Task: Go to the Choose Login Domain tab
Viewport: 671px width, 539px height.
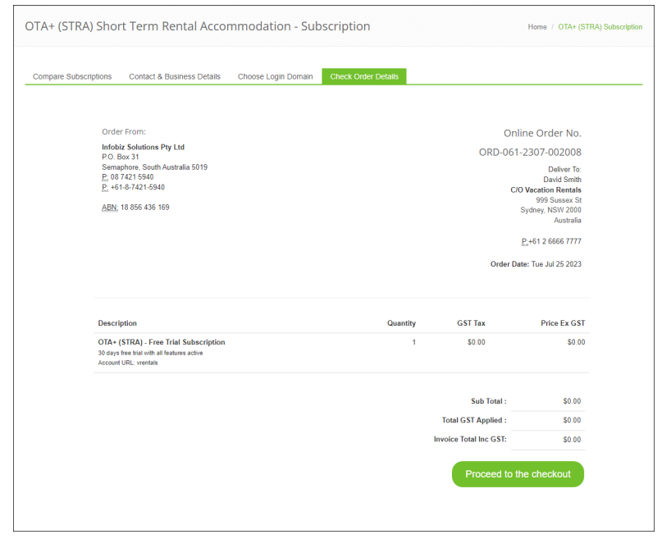Action: [x=275, y=76]
